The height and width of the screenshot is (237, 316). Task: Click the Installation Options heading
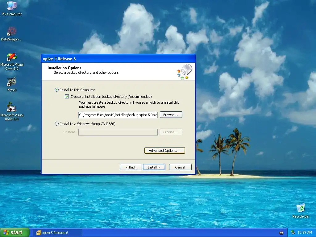pyautogui.click(x=64, y=68)
